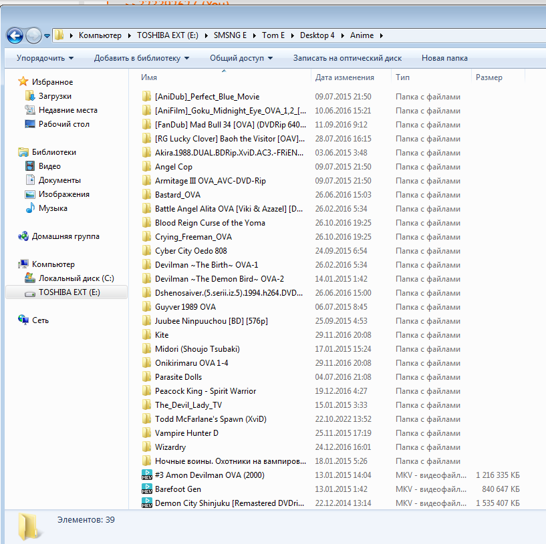The height and width of the screenshot is (544, 546).
Task: Select the Локальный диск (C:) drive icon
Action: point(30,278)
